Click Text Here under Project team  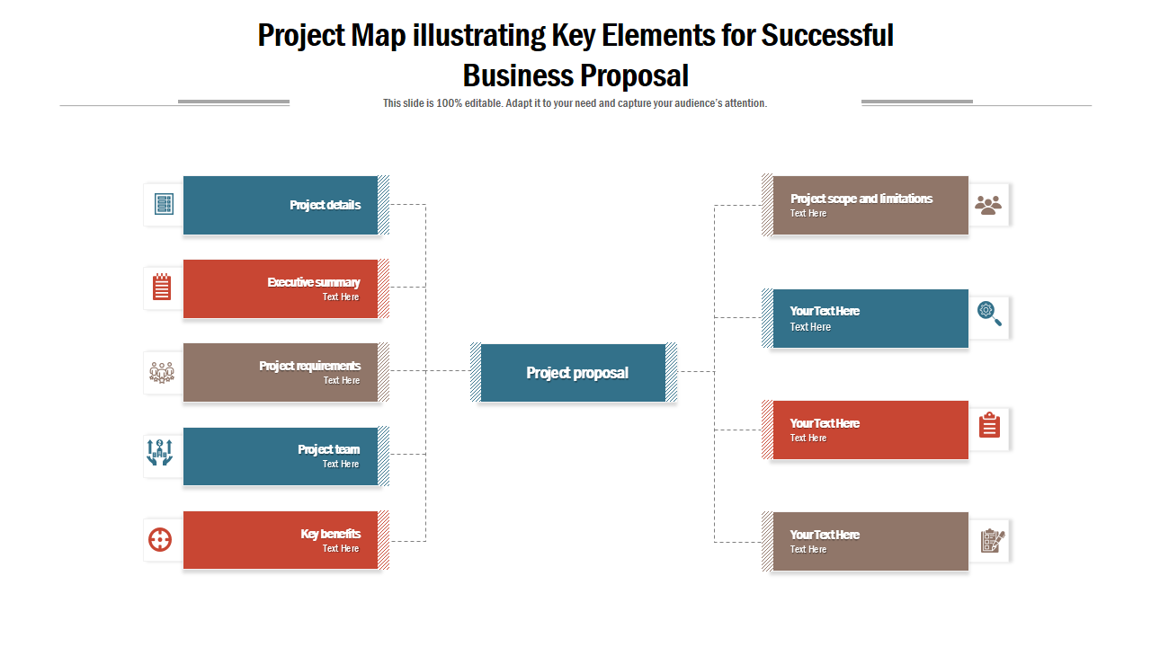[341, 464]
